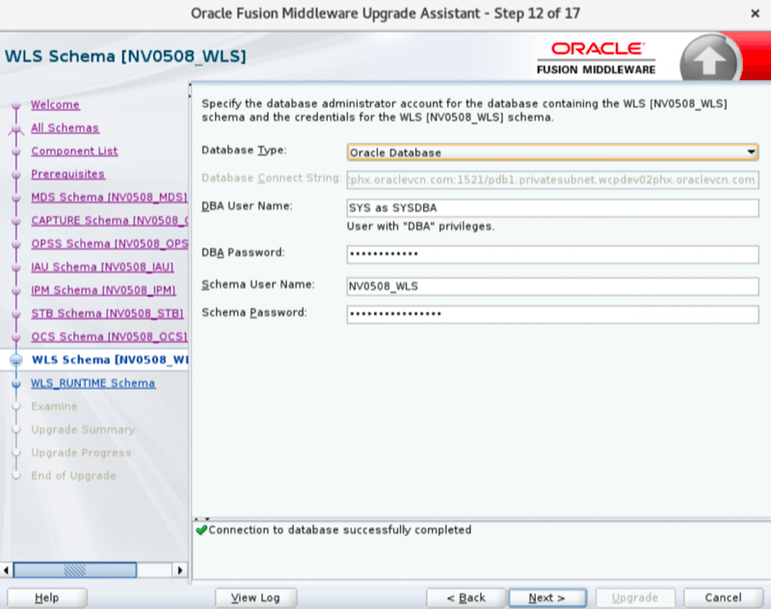Click the 'User with "DBA" privileges.' hint text
This screenshot has width=771, height=609.
pos(420,226)
